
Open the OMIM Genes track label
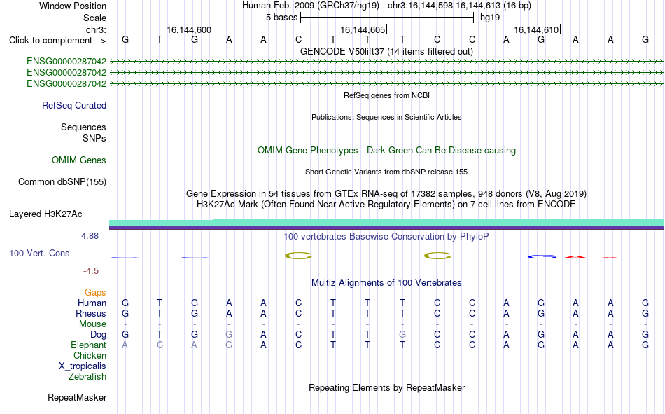[79, 160]
